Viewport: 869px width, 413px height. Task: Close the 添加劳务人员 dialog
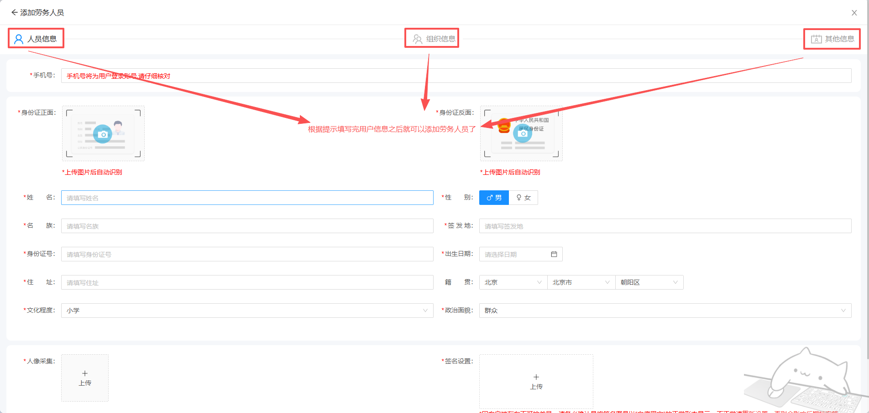coord(854,13)
